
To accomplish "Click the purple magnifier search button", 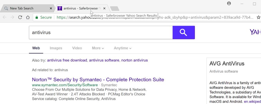I will coord(184,32).
